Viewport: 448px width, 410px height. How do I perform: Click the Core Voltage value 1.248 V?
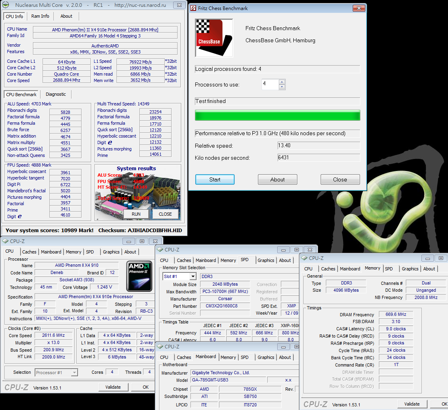pyautogui.click(x=104, y=287)
